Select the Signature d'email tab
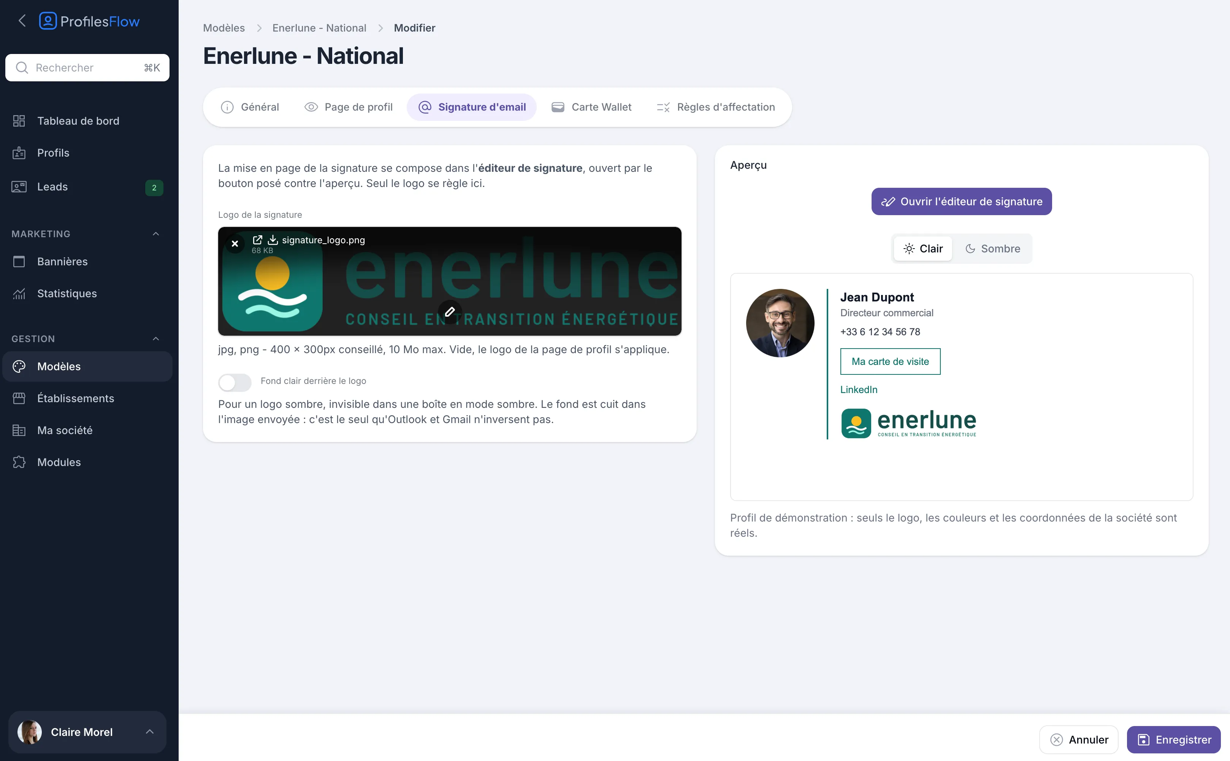Screen dimensions: 1230x761 (x=472, y=107)
